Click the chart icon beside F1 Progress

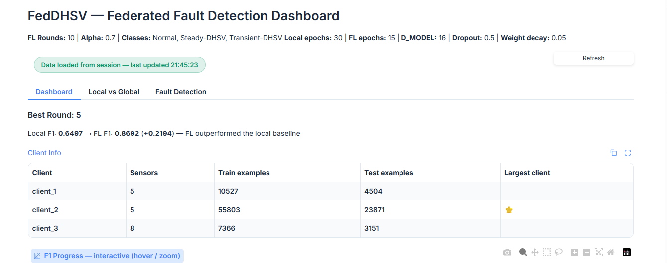tap(37, 256)
